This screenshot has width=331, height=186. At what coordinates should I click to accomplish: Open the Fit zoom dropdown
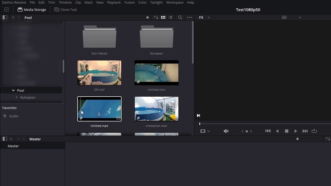pyautogui.click(x=204, y=18)
